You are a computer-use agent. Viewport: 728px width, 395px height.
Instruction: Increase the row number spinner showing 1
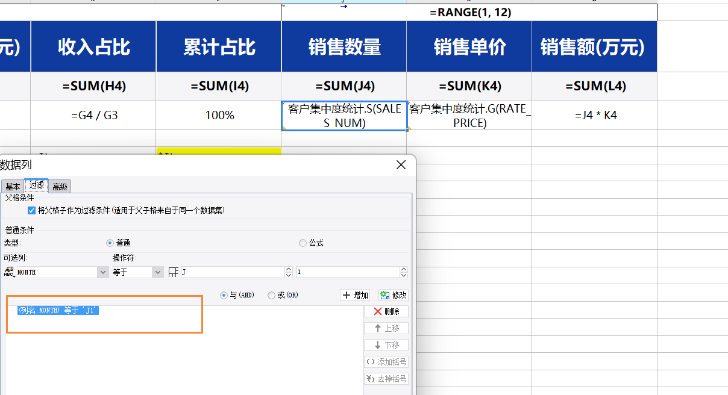click(404, 269)
